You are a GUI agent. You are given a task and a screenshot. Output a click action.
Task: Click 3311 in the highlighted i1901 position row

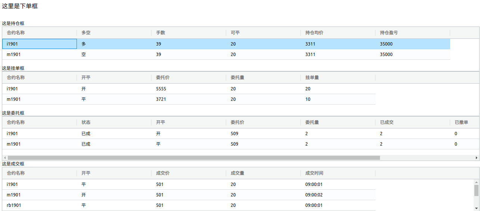338,44
